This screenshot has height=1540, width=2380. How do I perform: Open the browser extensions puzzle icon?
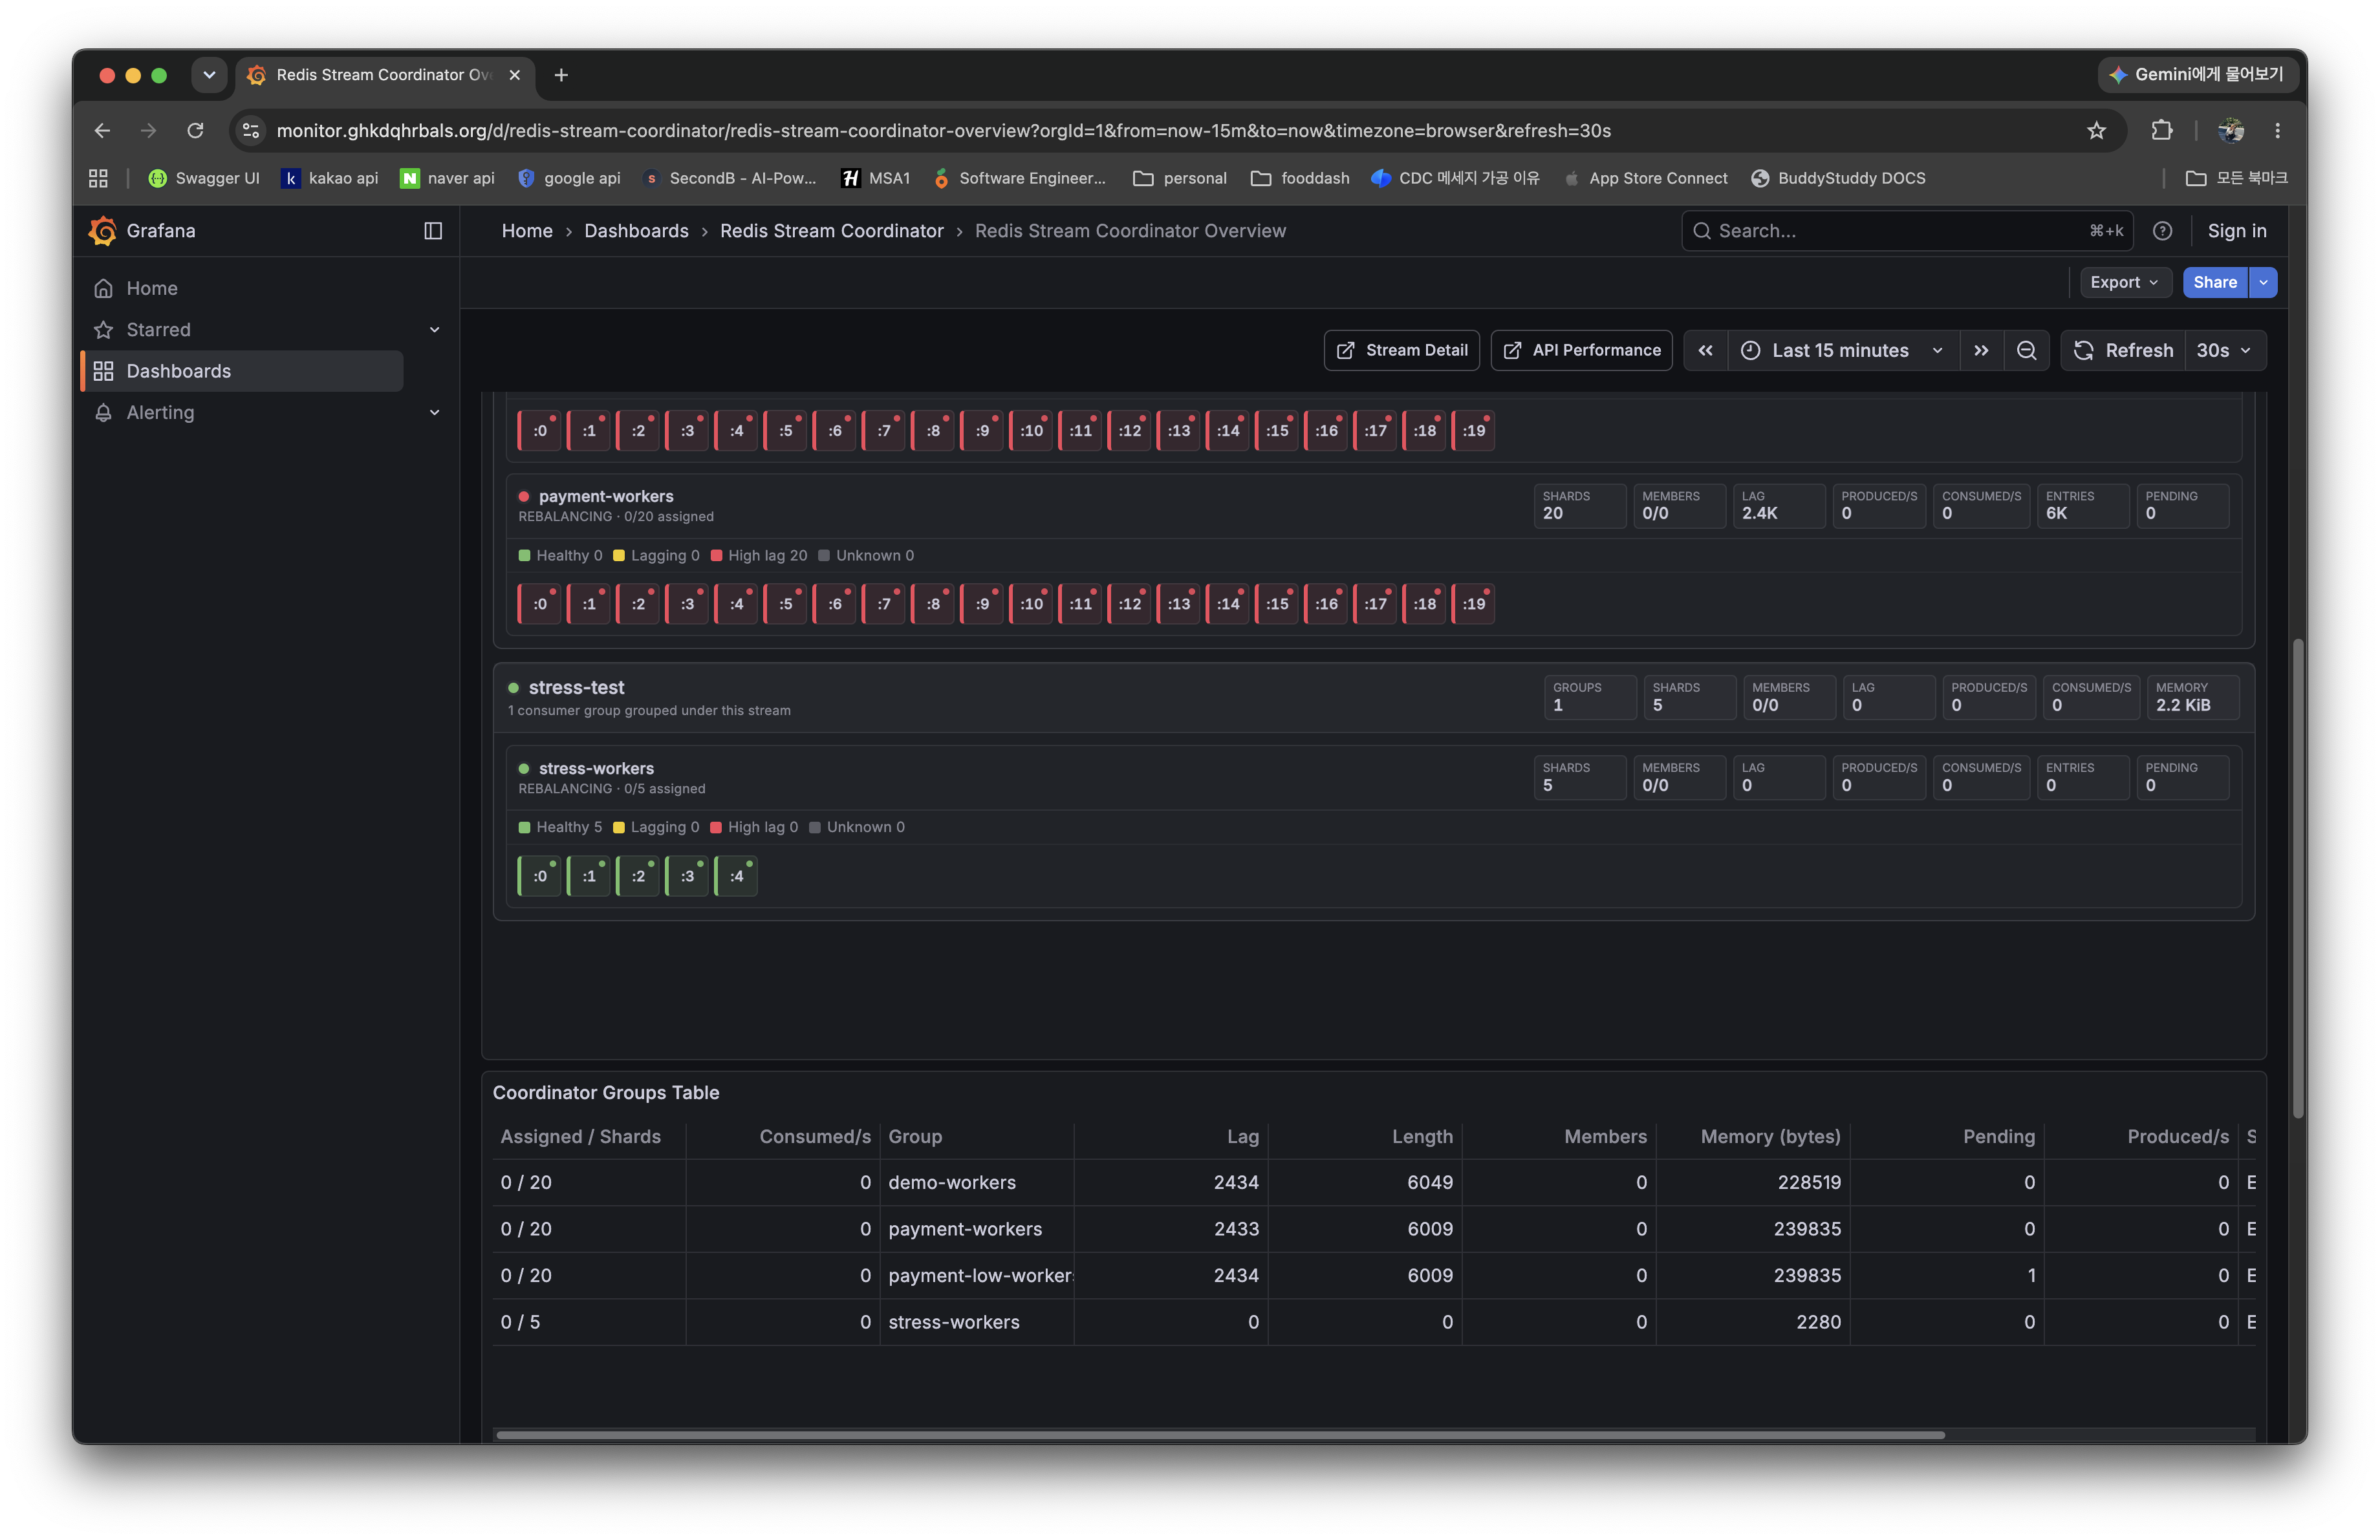2162,130
